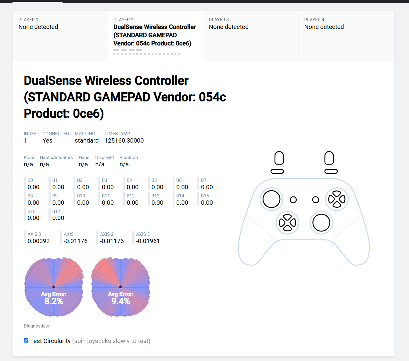Click the MAPPING value standard
The height and width of the screenshot is (361, 409).
point(87,140)
